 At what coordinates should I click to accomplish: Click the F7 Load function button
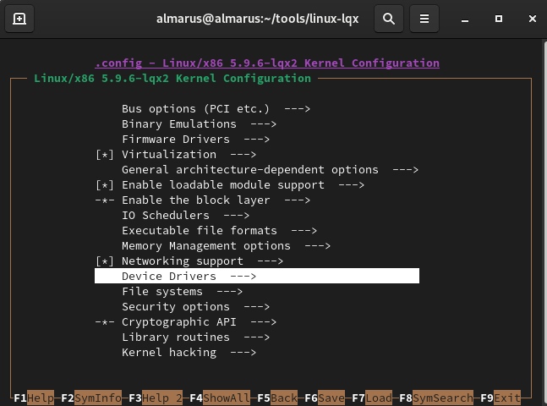click(x=372, y=398)
